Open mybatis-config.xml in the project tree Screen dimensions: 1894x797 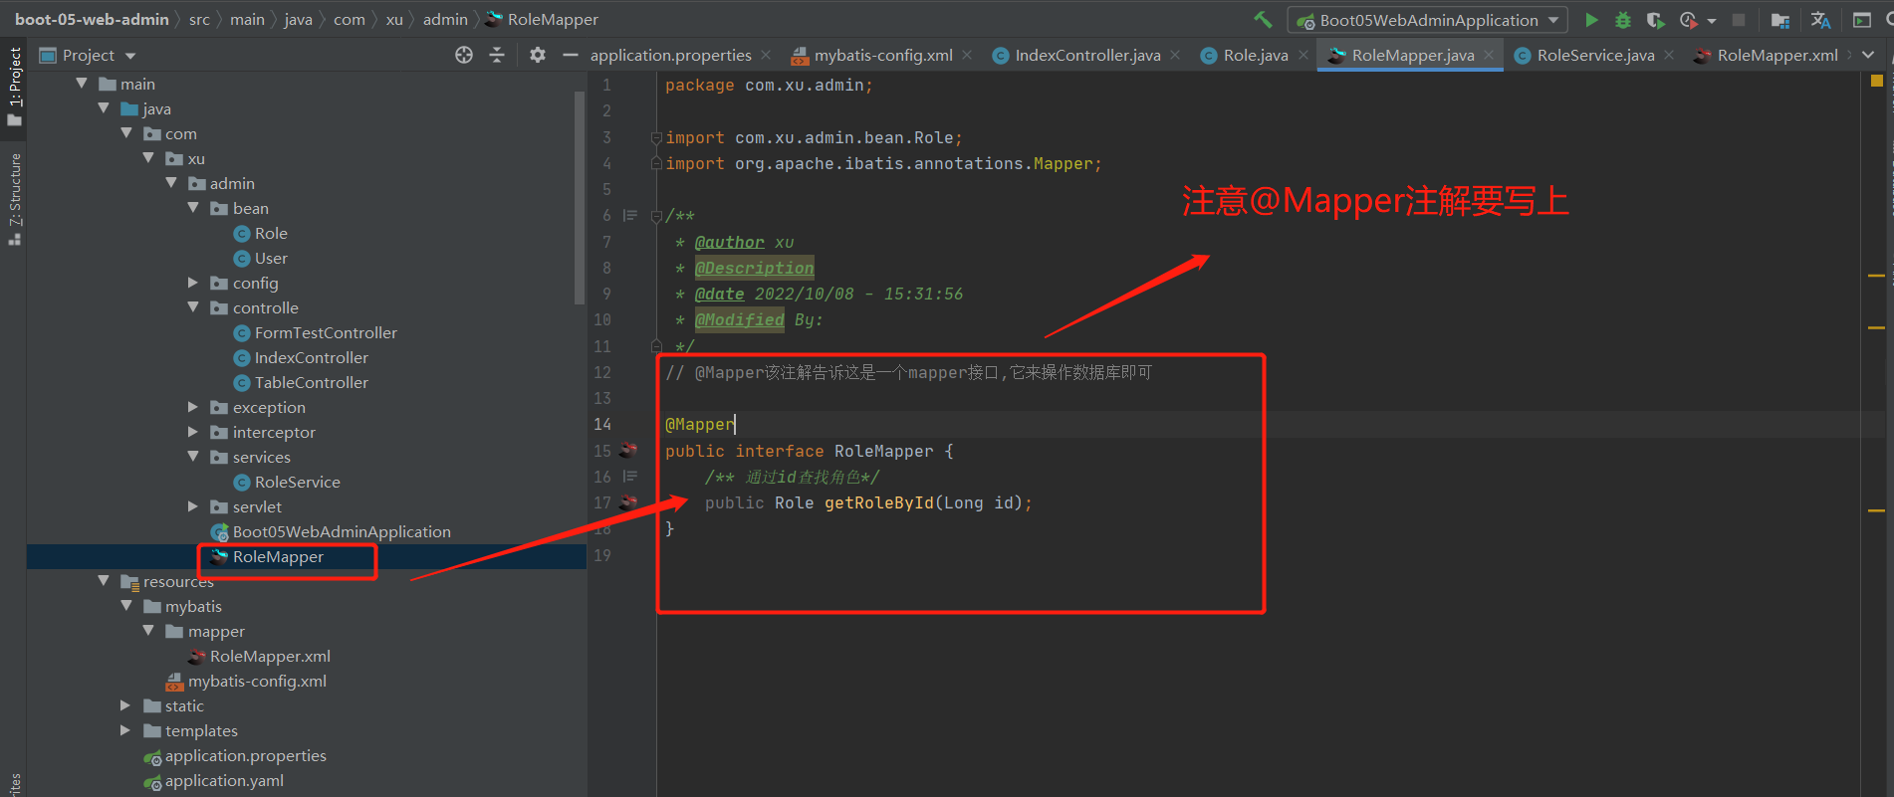257,681
